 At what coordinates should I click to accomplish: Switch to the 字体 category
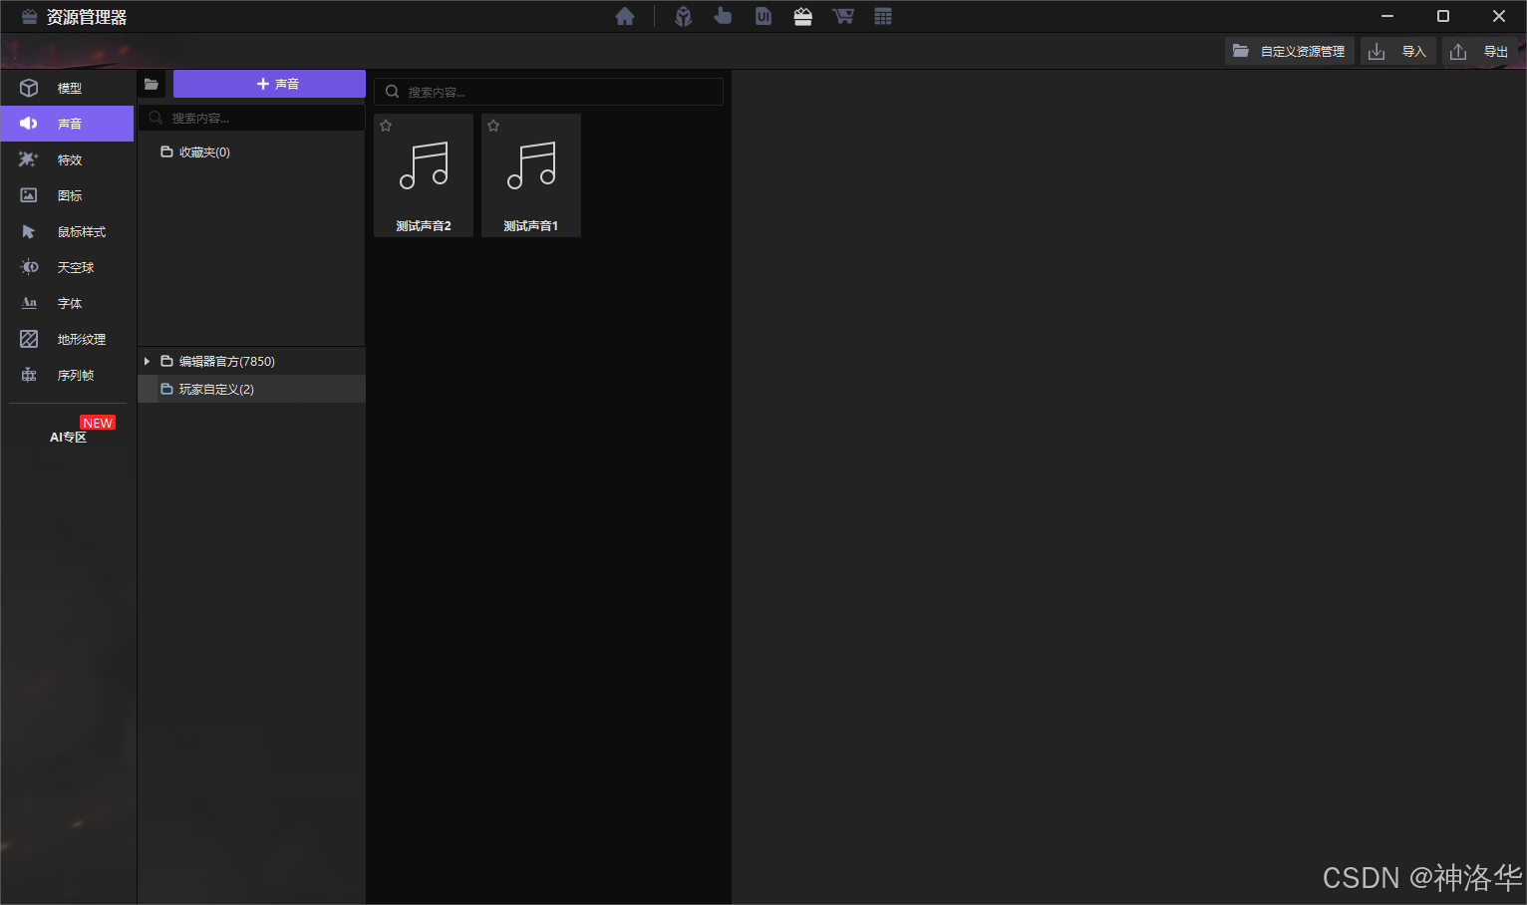[67, 303]
